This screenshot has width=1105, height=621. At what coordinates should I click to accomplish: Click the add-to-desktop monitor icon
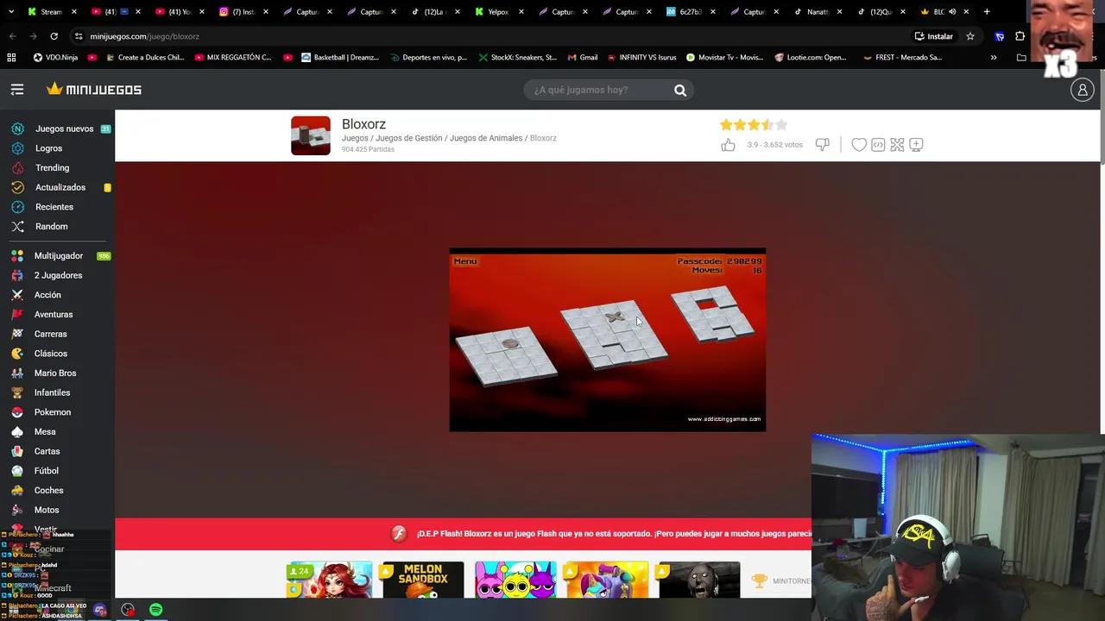click(x=916, y=145)
